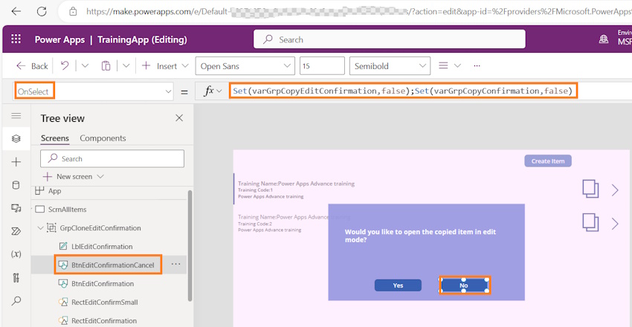Click New screen in tree view
This screenshot has width=632, height=327.
[x=68, y=176]
